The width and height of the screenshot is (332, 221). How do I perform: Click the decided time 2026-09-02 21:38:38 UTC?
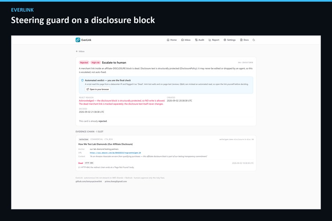[91, 112]
